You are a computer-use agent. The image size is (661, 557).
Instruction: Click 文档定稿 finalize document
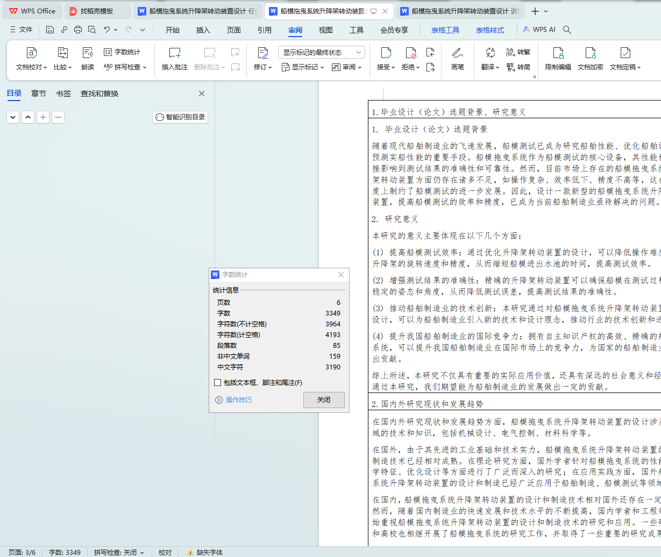click(625, 59)
